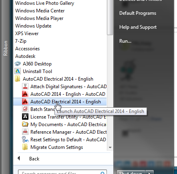Open A360 Desktop program entry

[x=37, y=64]
